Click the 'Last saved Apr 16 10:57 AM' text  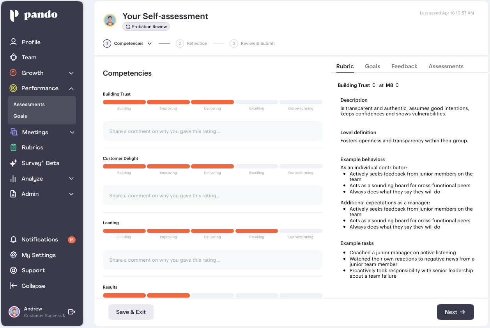(x=447, y=13)
